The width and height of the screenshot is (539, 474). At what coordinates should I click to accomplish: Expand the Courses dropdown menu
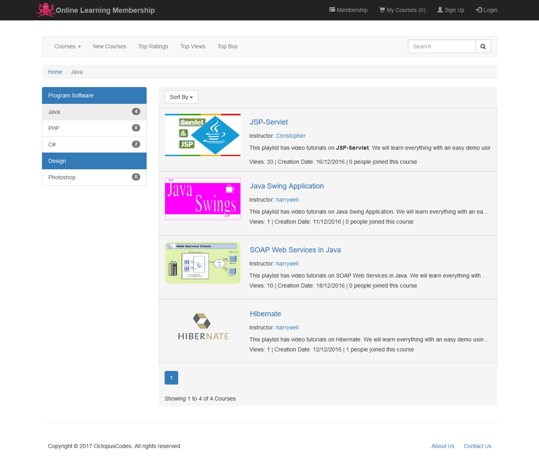[68, 46]
